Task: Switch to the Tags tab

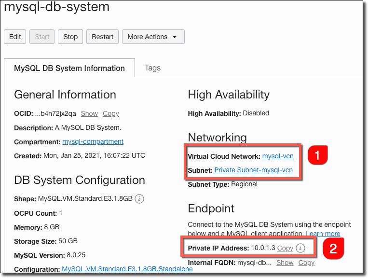Action: 152,68
